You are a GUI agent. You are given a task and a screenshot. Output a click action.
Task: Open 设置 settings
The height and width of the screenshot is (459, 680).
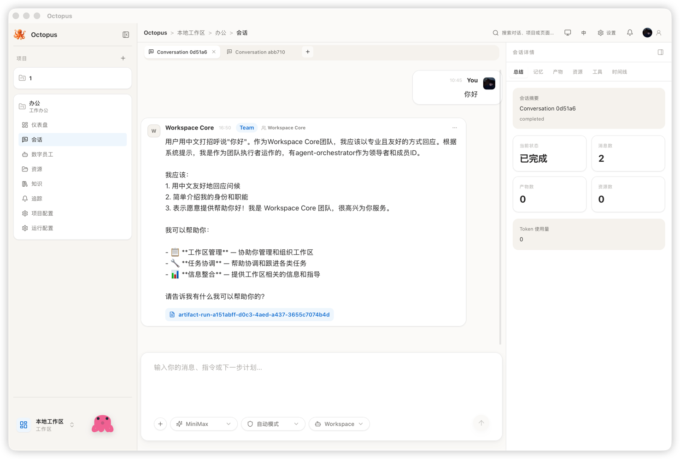(607, 33)
